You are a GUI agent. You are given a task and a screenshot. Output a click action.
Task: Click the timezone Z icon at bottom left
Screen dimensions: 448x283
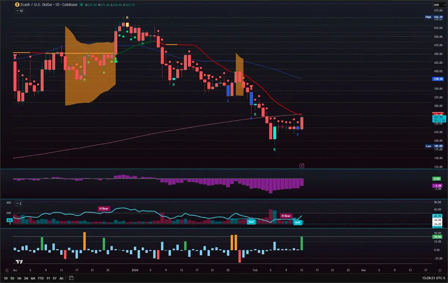point(6,270)
